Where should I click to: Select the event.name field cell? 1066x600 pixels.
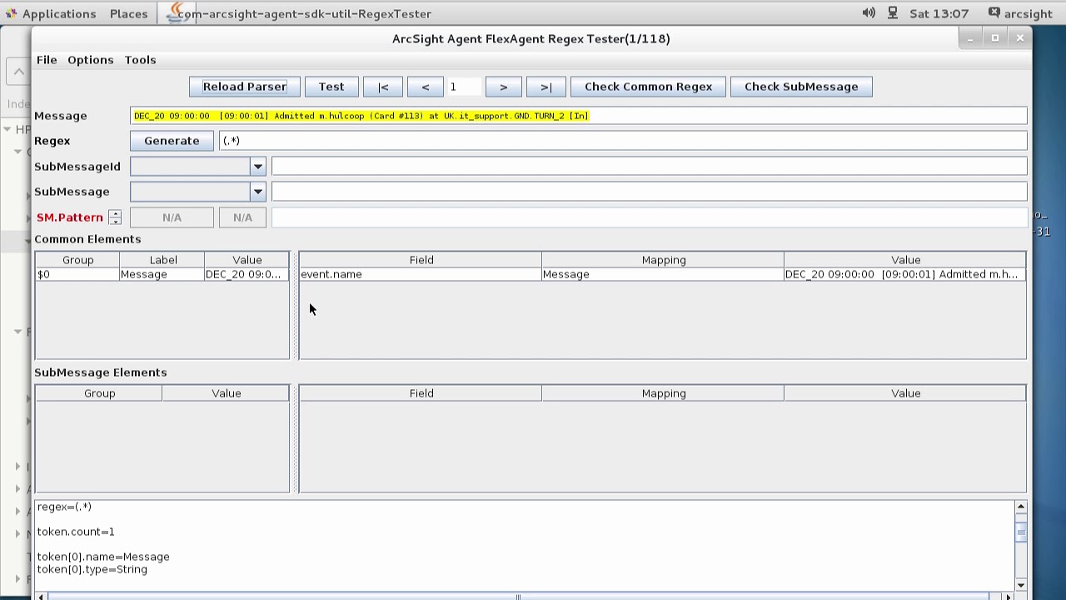click(x=421, y=274)
